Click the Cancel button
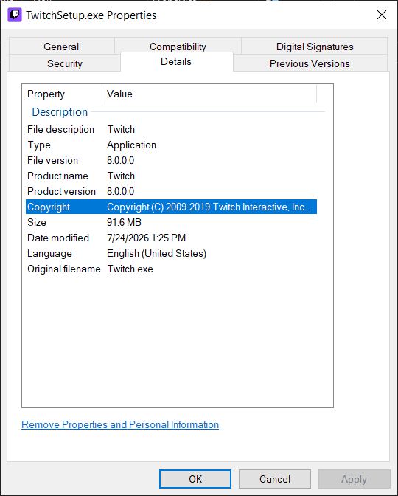 [275, 479]
